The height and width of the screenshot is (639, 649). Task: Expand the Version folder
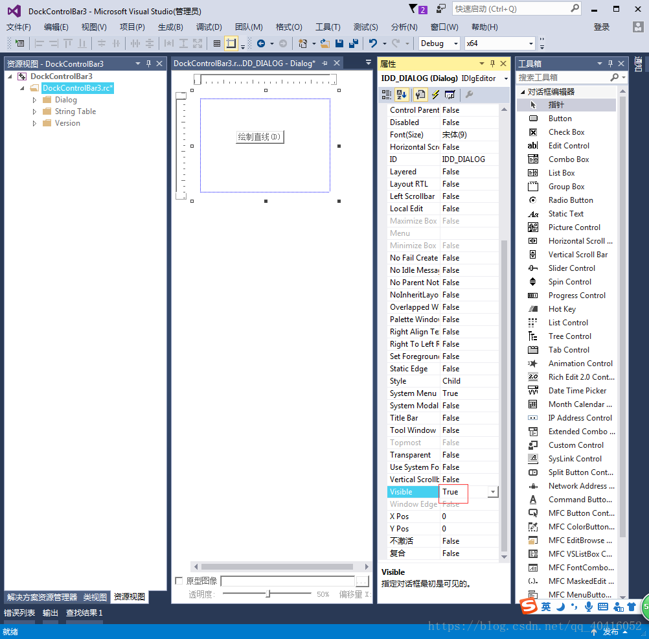[x=34, y=123]
